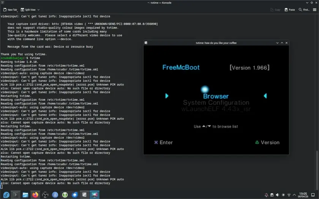The width and height of the screenshot is (319, 199).
Task: Toggle the muted notifications bell in tray
Action: pyautogui.click(x=266, y=195)
